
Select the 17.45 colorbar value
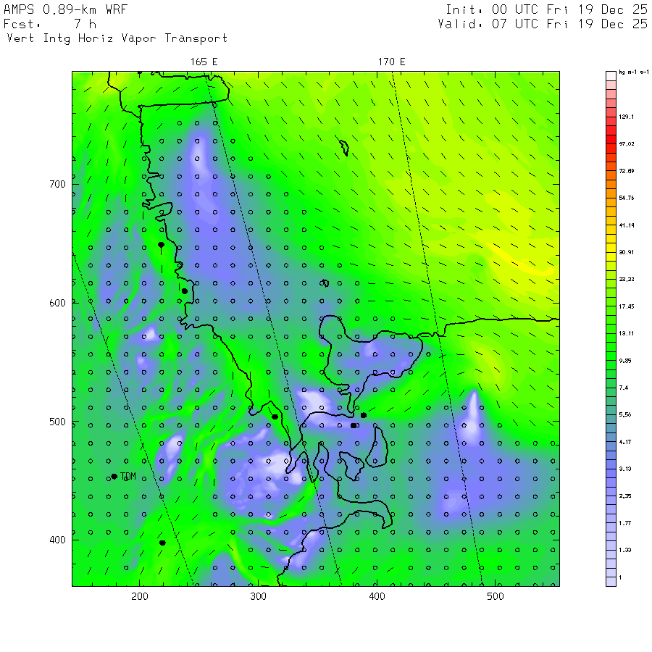point(626,306)
